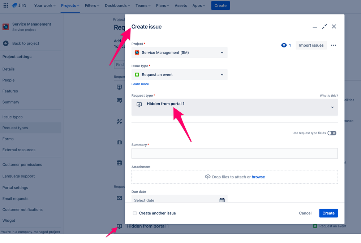Image resolution: width=361 pixels, height=243 pixels.
Task: Select Request types in sidebar
Action: (x=31, y=128)
